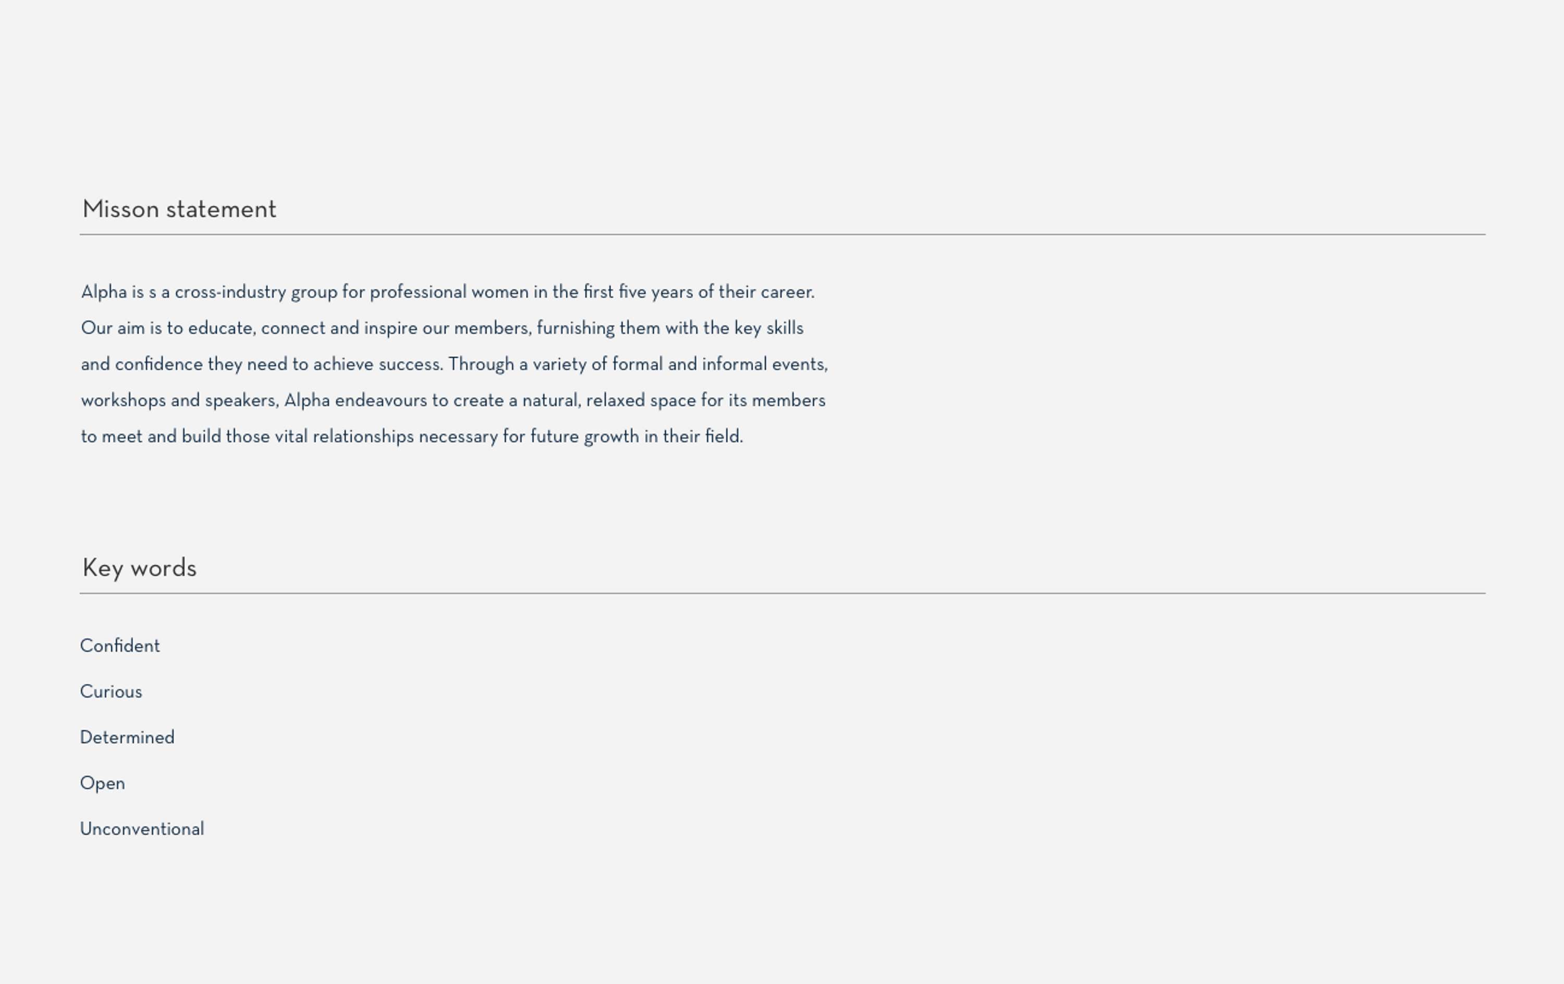Click the phrase achieve success
Viewport: 1564px width, 984px height.
pos(377,365)
